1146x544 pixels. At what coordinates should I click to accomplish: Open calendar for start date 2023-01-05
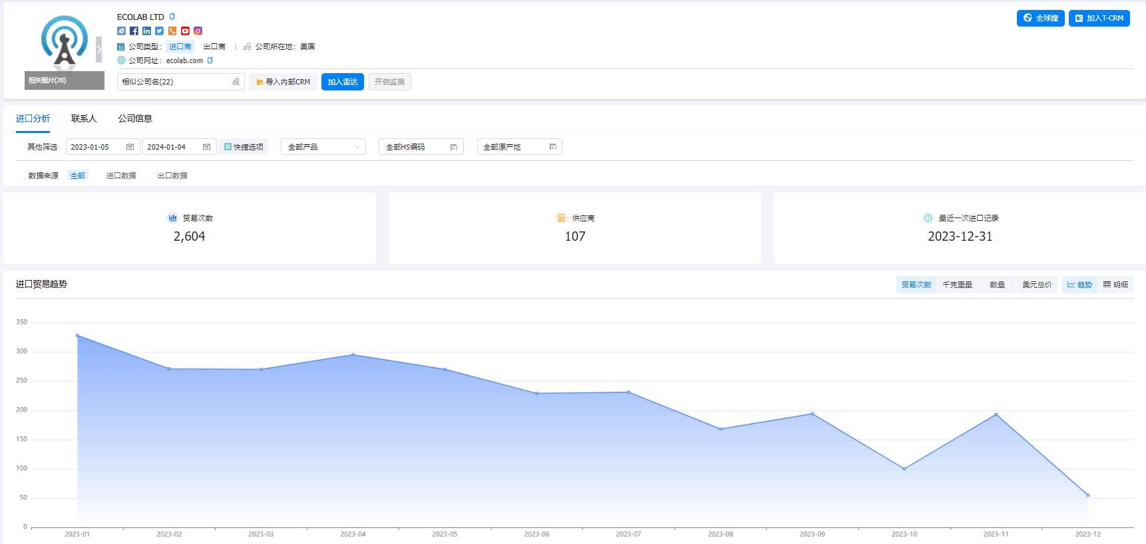coord(130,147)
